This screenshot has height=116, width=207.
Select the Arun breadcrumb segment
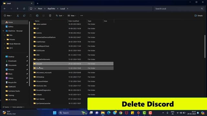pos(40,9)
